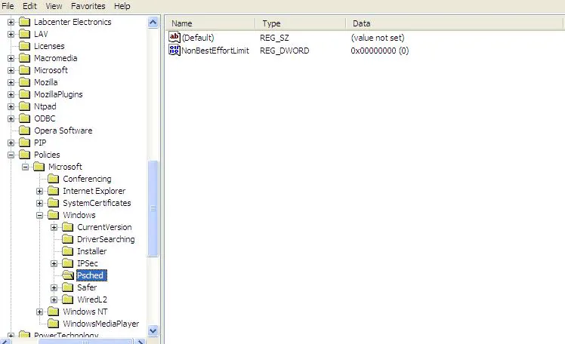Click the (value not set) data cell

378,38
